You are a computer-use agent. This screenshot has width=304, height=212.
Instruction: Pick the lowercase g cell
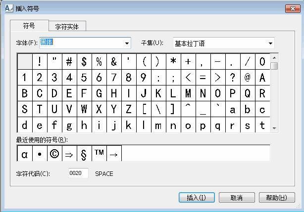[x=69, y=125]
